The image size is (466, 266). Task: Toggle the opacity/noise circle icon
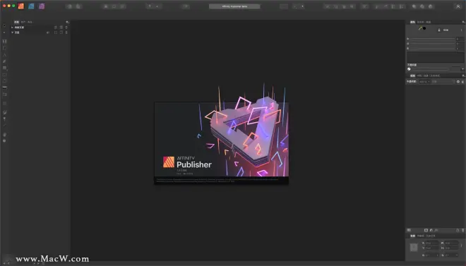(x=409, y=69)
